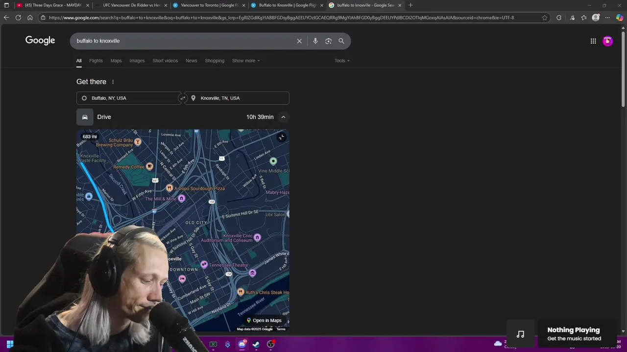Viewport: 627px width, 352px height.
Task: Go to Google home via logo
Action: [40, 41]
